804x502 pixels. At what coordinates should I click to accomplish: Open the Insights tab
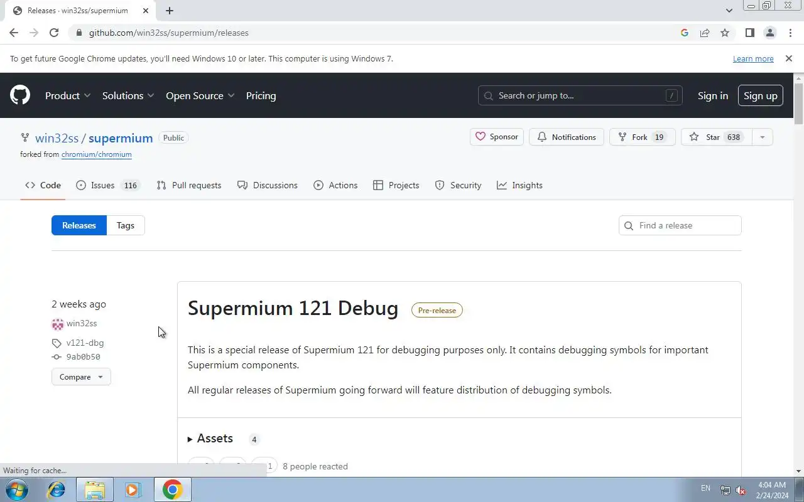coord(519,185)
